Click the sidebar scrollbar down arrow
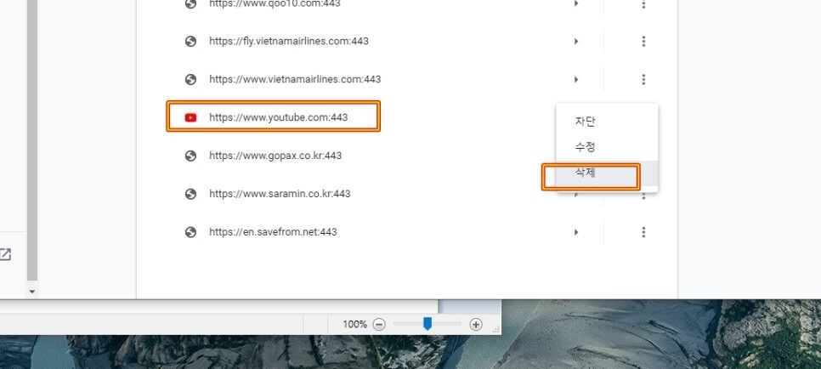Image resolution: width=821 pixels, height=369 pixels. click(32, 292)
